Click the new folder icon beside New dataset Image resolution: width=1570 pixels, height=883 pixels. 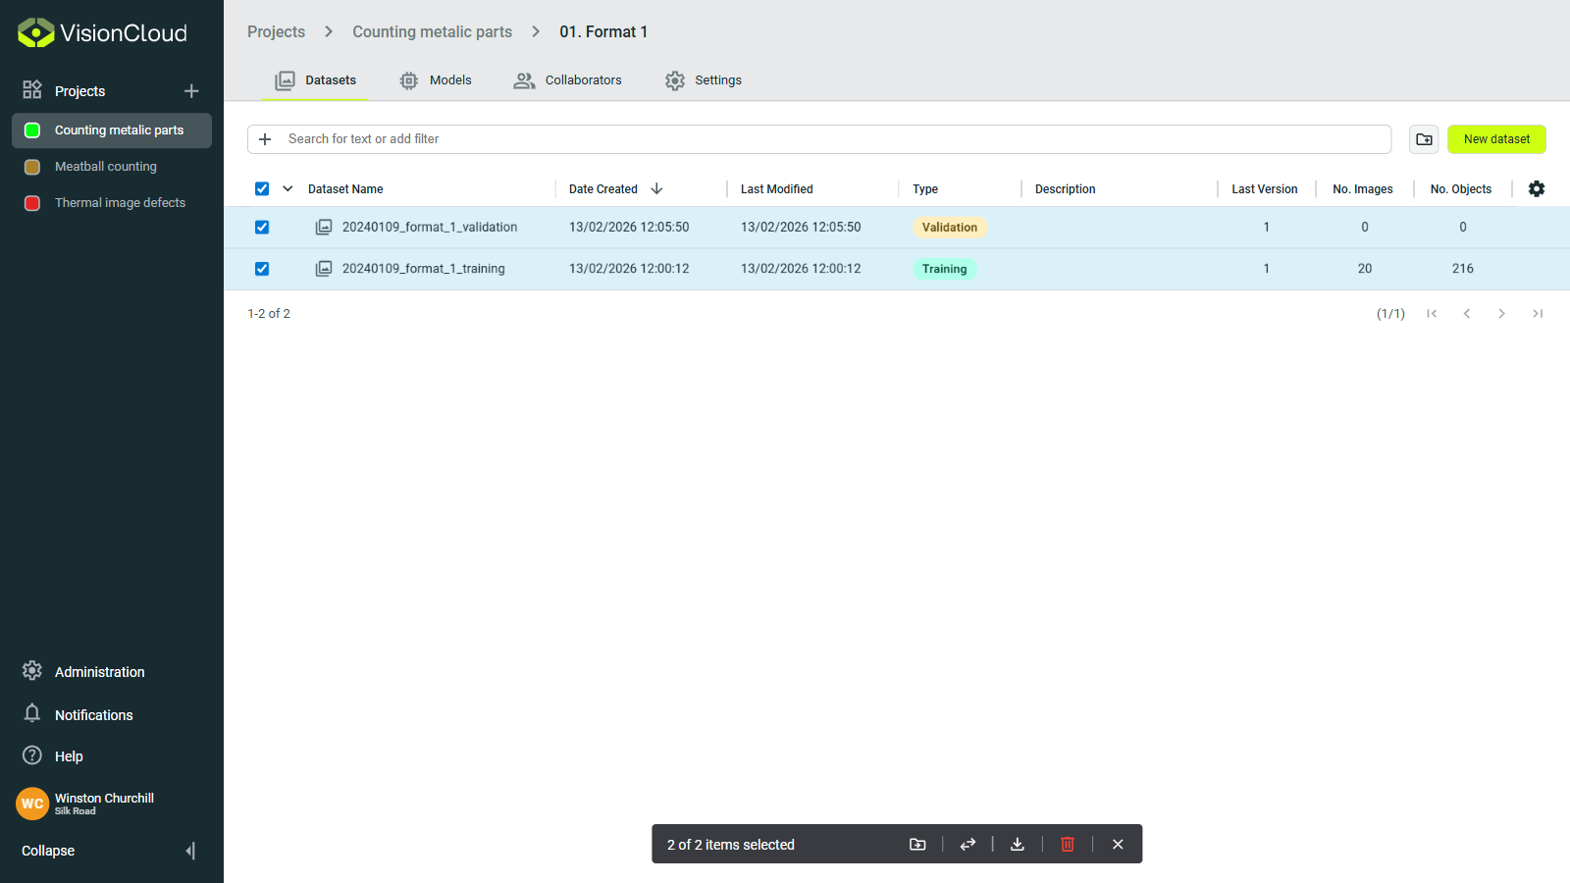(1424, 138)
